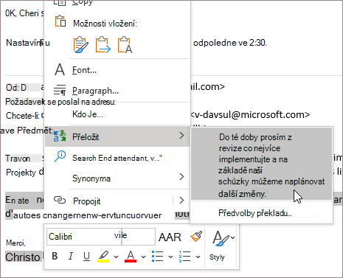Click the translated Czech text suggestion

(262, 164)
